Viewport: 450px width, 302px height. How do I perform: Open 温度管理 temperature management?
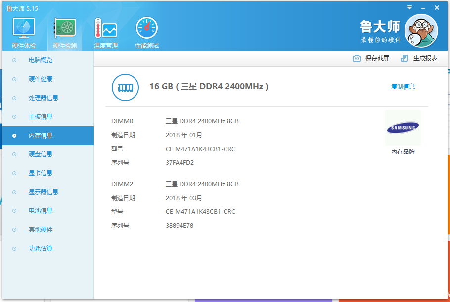(x=106, y=33)
